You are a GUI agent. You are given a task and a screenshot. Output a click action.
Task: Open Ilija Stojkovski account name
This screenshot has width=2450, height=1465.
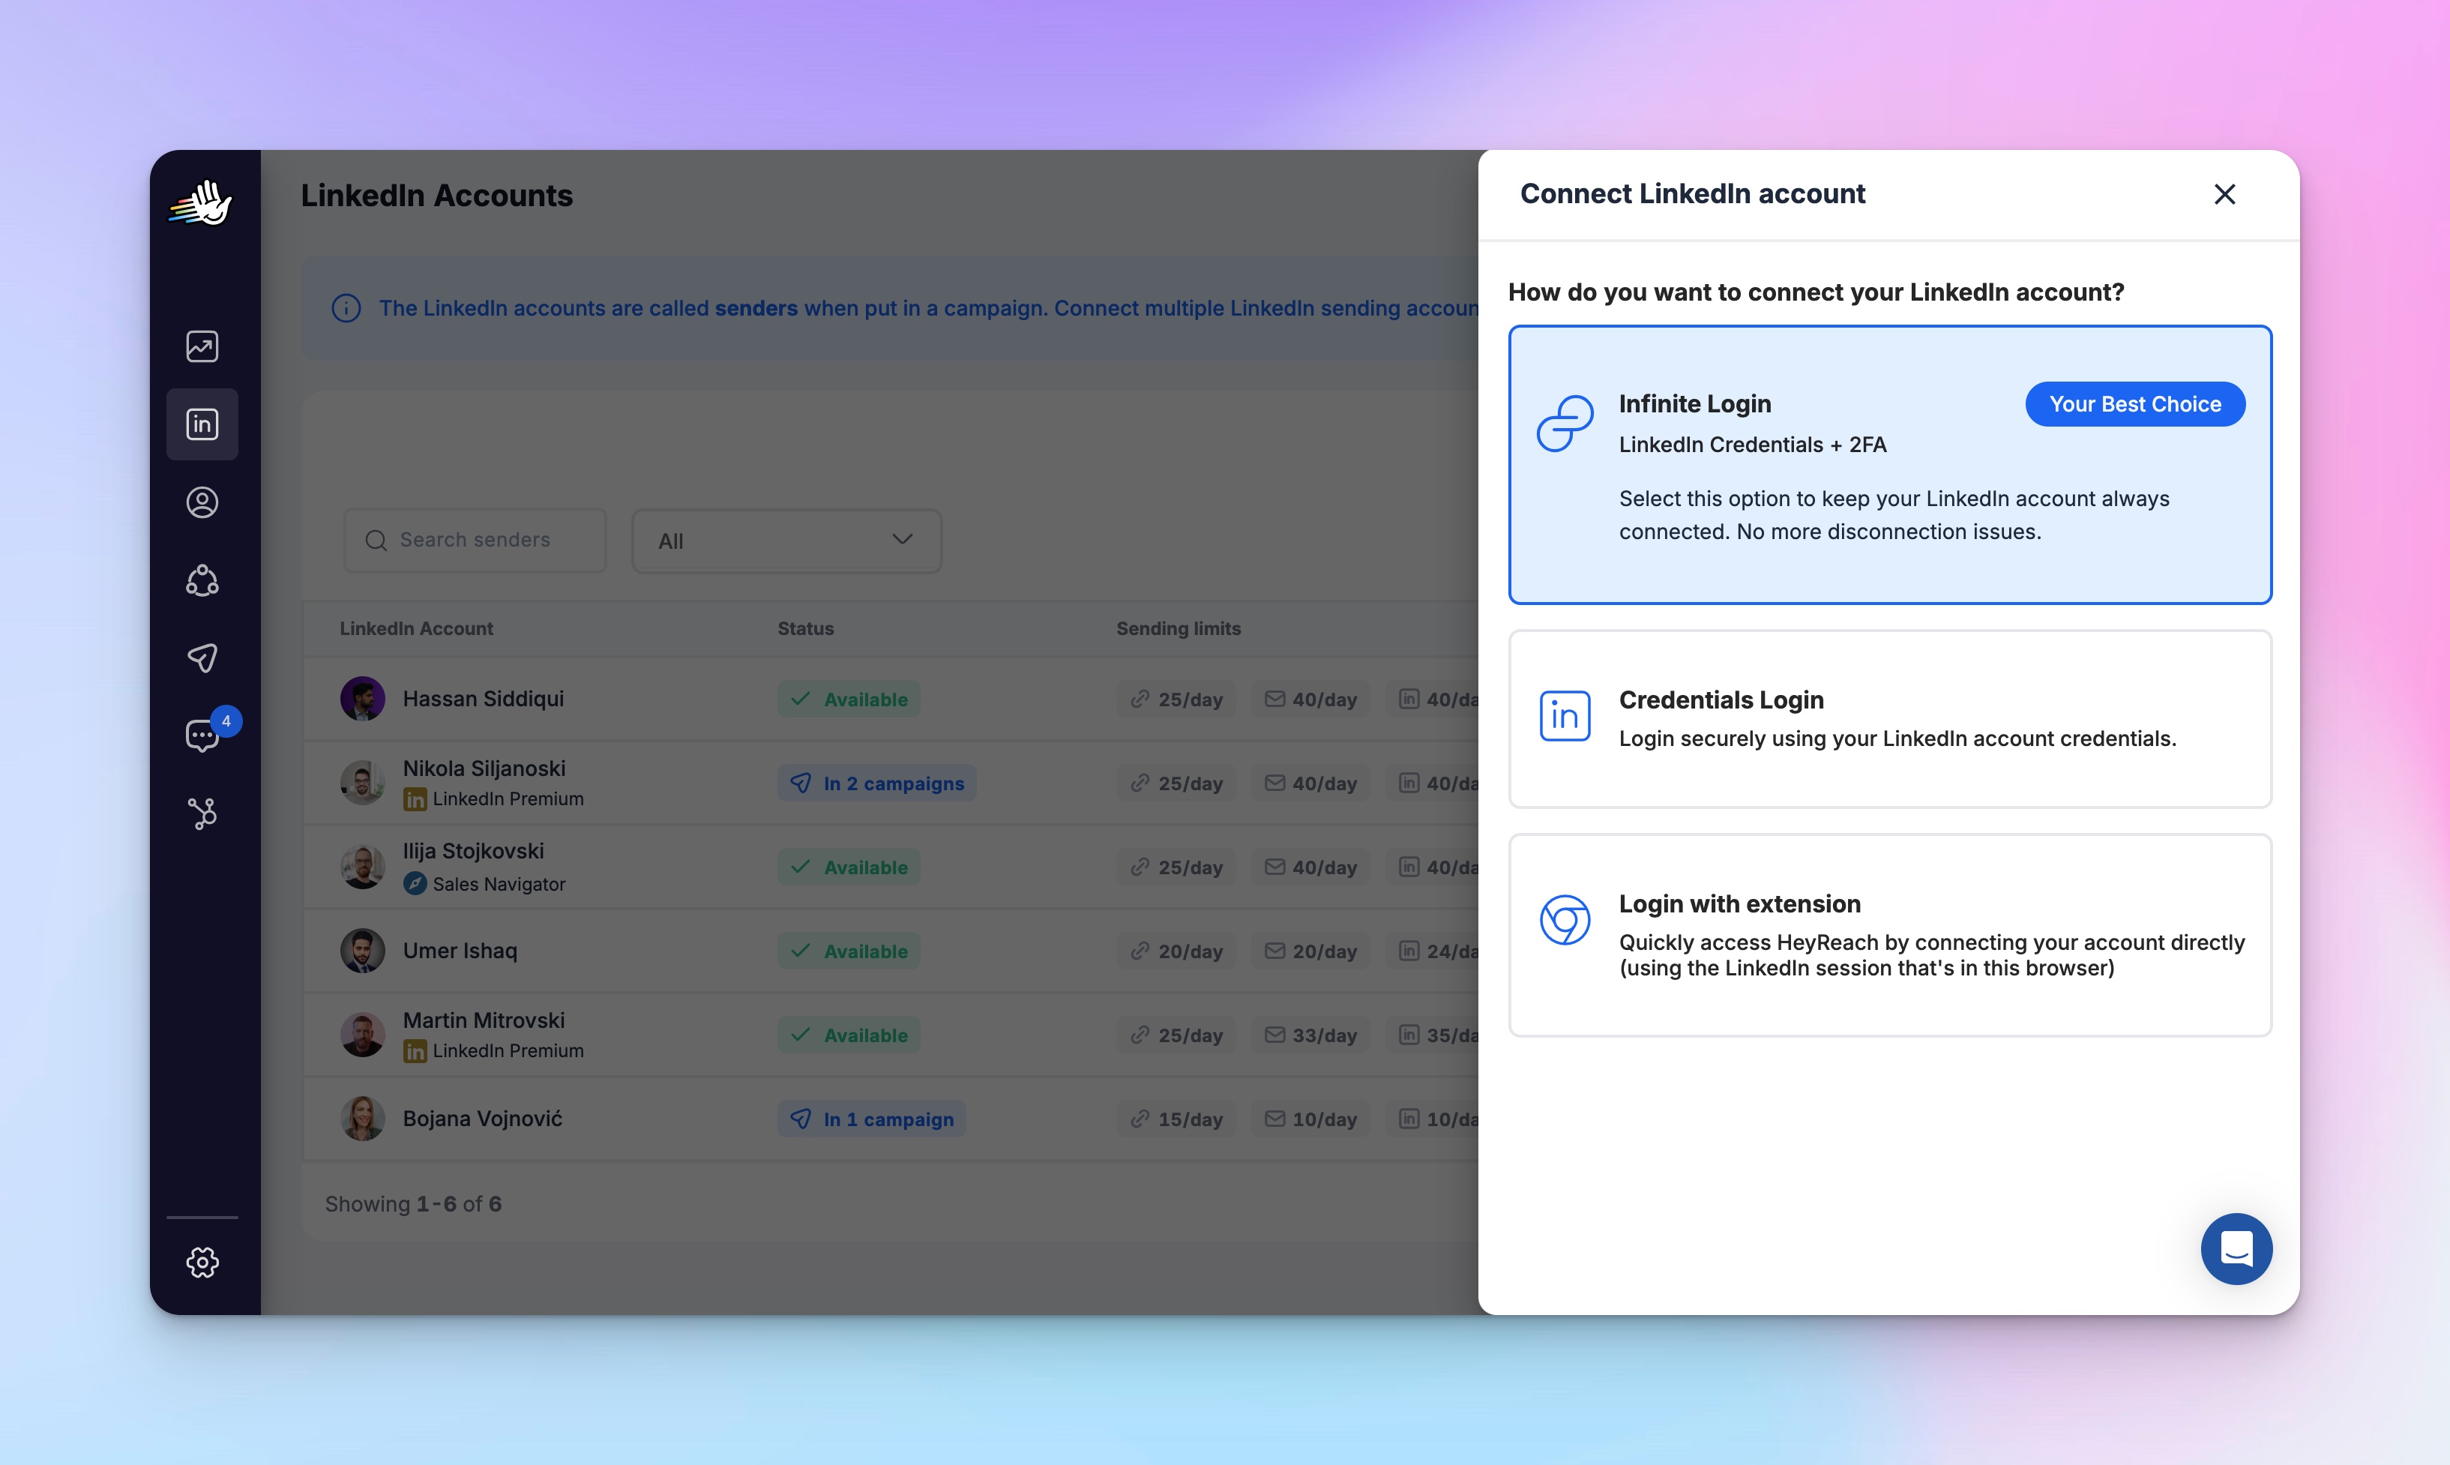(x=473, y=851)
